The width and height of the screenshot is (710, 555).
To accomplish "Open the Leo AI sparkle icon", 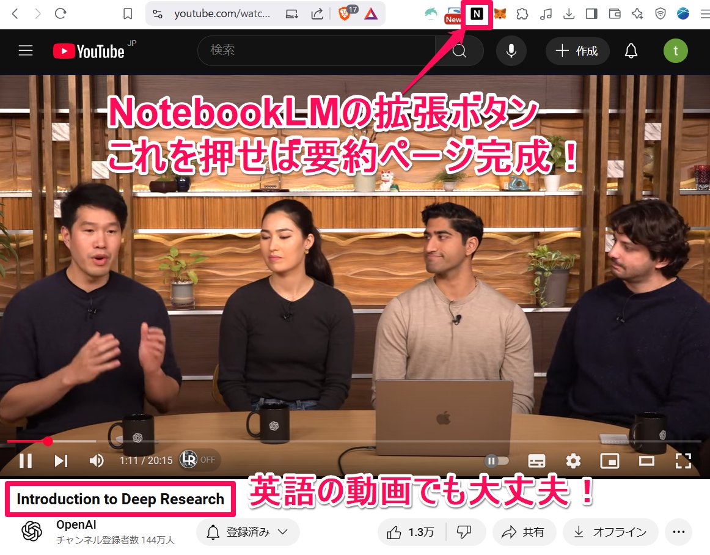I will coord(637,14).
